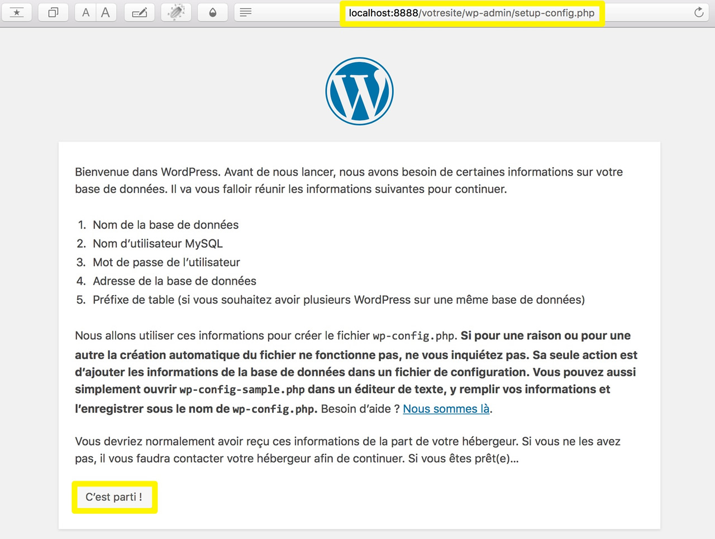
Task: Open the overlapping windows tab overview icon
Action: click(x=53, y=12)
